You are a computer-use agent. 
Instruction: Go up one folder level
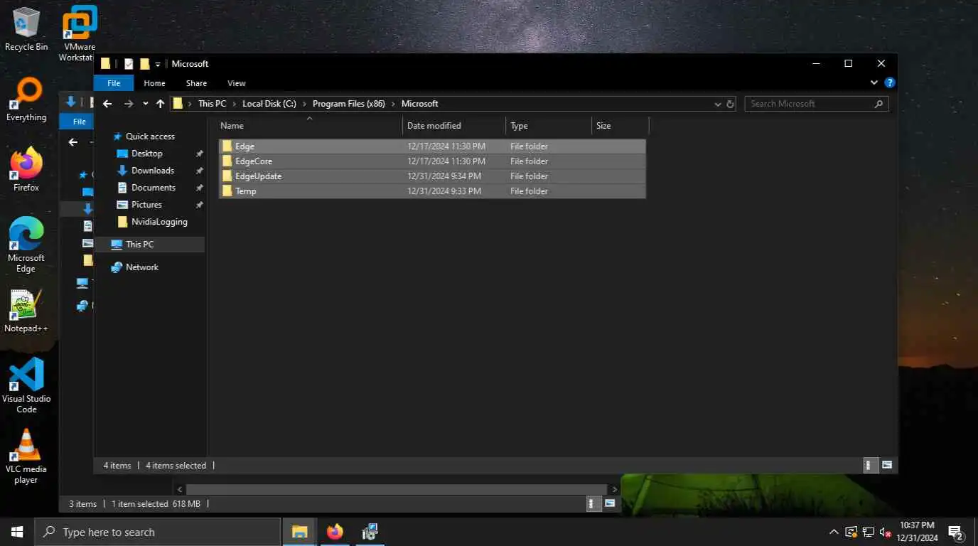(160, 104)
